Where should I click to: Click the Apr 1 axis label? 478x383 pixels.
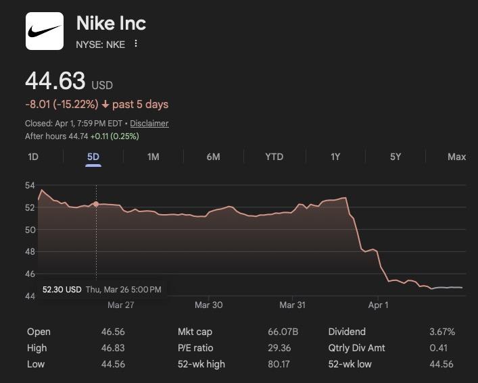coord(378,305)
